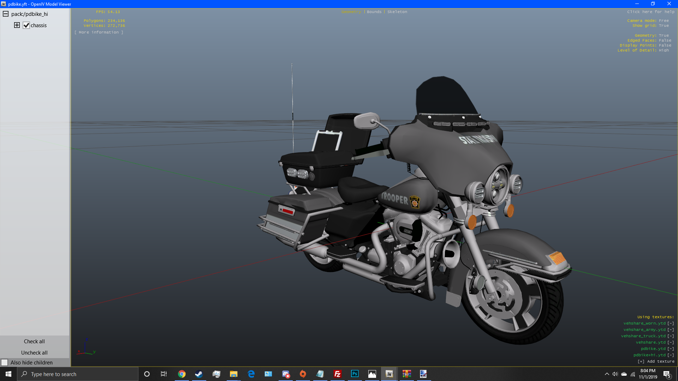Image resolution: width=678 pixels, height=381 pixels.
Task: Click the Check all button
Action: click(x=34, y=341)
